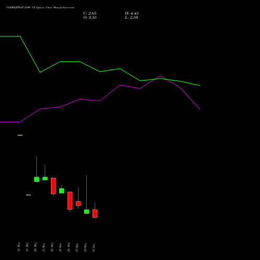Select the '29 May' date label

click(85, 247)
